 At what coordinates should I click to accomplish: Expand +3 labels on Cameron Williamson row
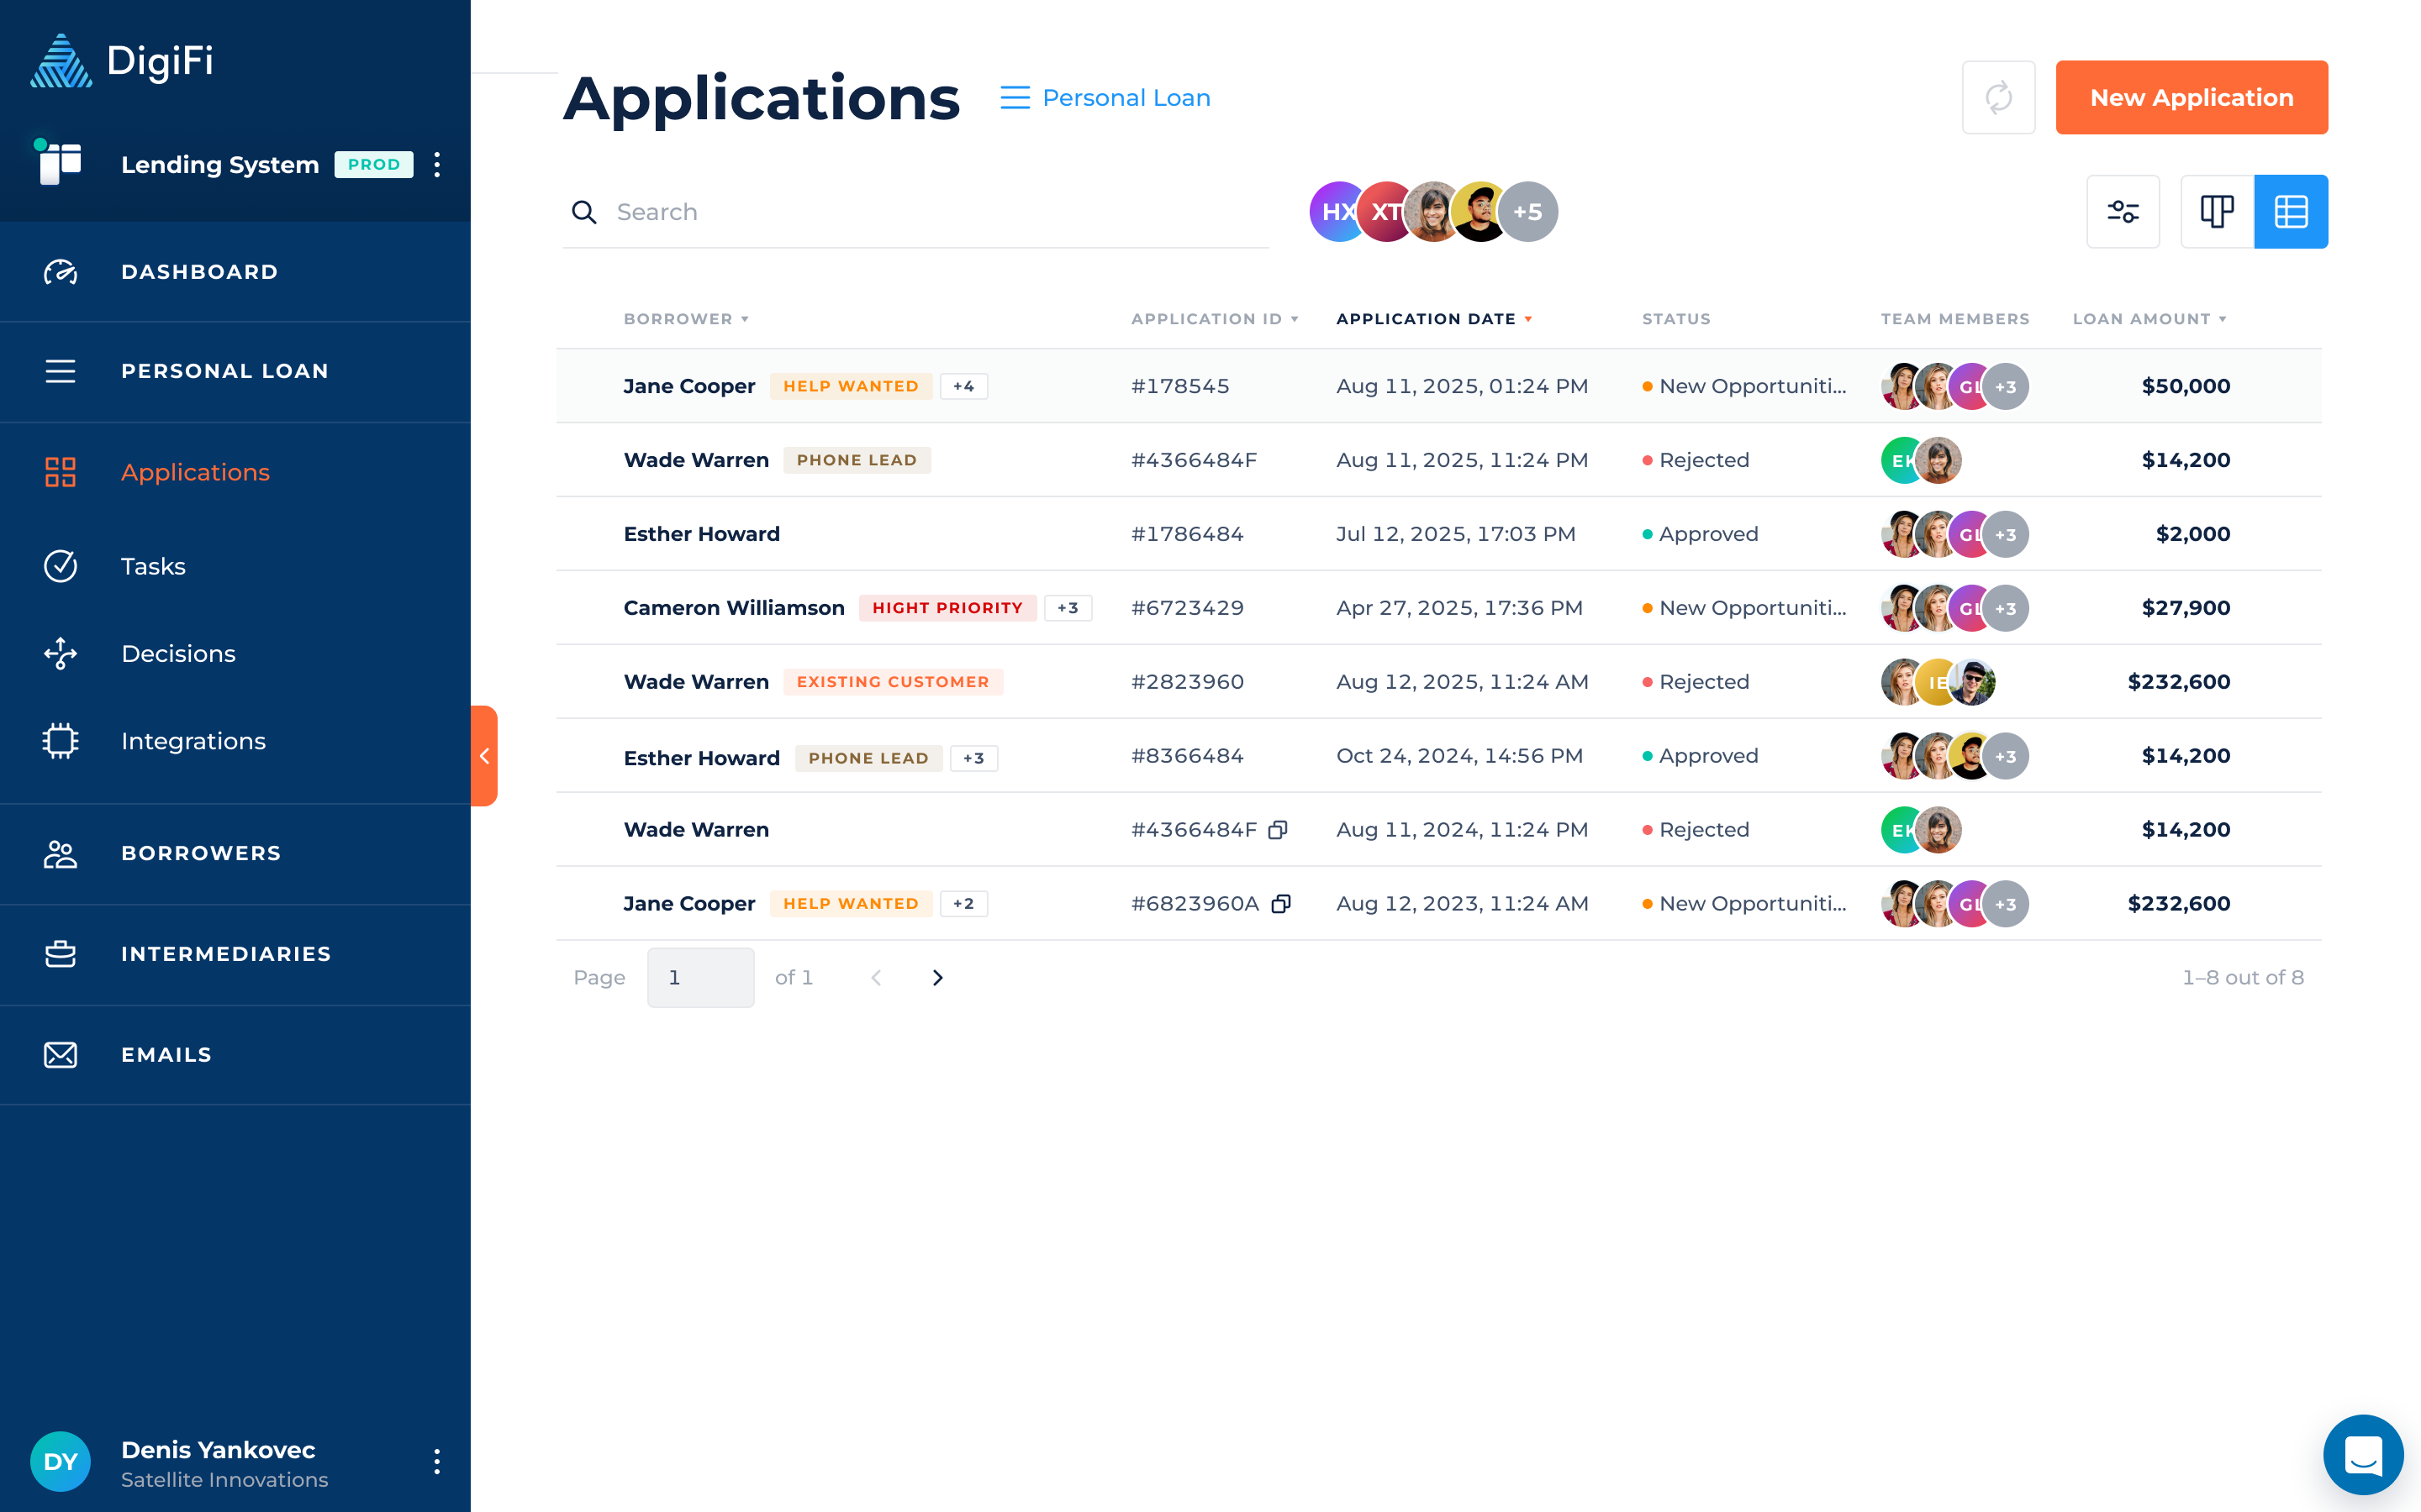[x=1068, y=608]
